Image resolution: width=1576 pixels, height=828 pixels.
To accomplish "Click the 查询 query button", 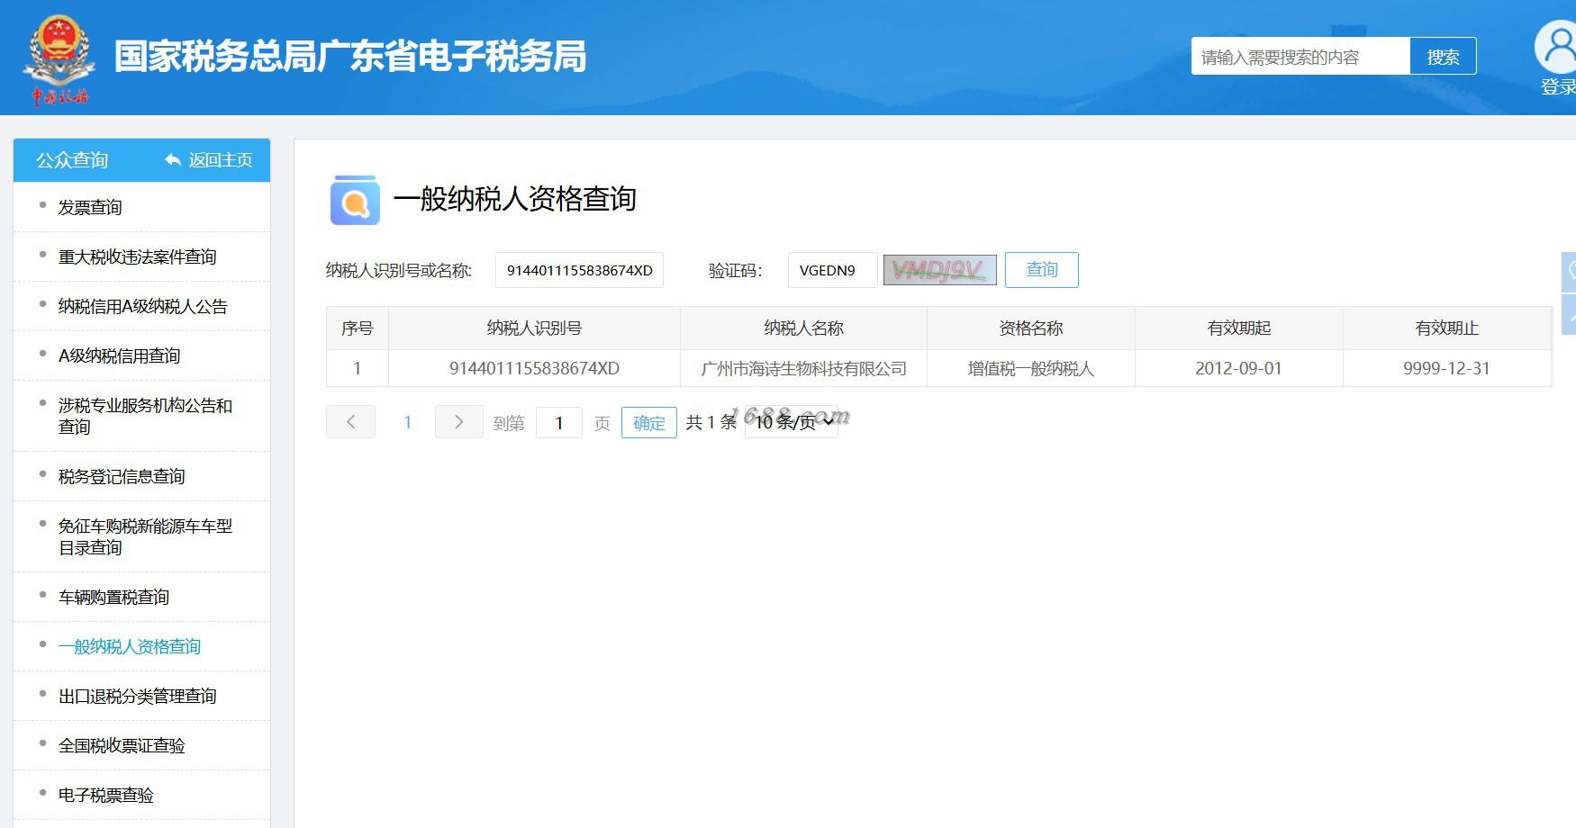I will pyautogui.click(x=1042, y=270).
